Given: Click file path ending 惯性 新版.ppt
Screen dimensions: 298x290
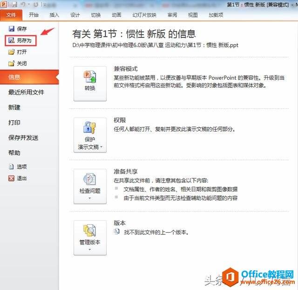Looking at the screenshot, I should click(155, 45).
